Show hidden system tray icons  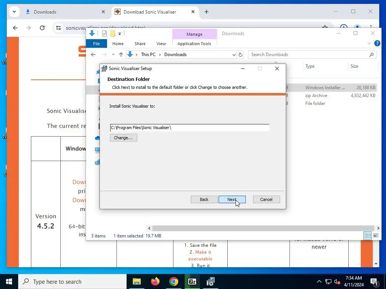[319, 281]
